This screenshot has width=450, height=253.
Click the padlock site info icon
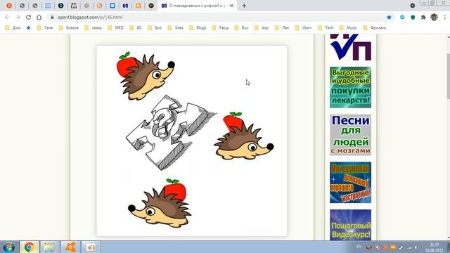[52, 17]
